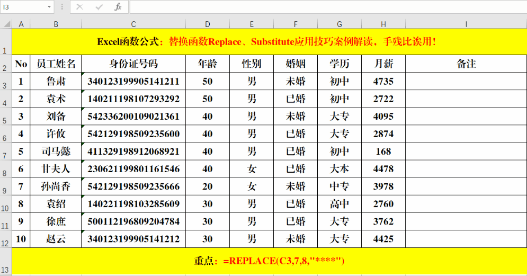Click salary cell 4735
The height and width of the screenshot is (276, 527).
coord(383,82)
